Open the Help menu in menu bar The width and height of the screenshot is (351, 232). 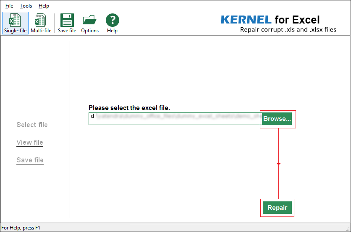pos(44,6)
